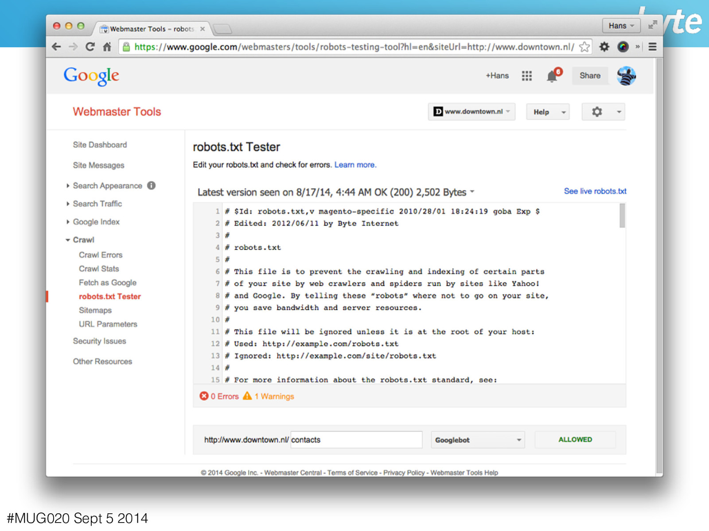
Task: Open Webmaster Central footer link
Action: (x=293, y=473)
